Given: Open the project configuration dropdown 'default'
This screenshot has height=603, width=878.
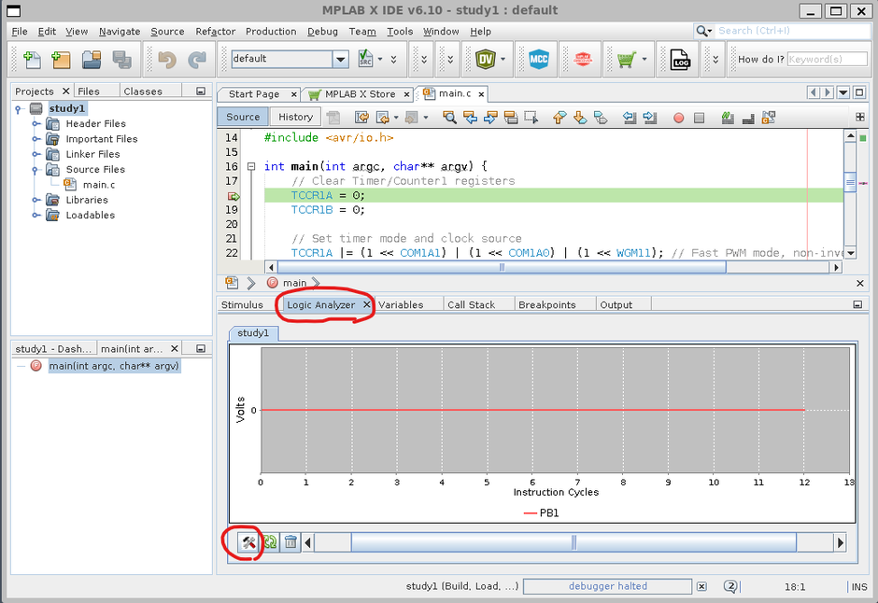Looking at the screenshot, I should [341, 59].
